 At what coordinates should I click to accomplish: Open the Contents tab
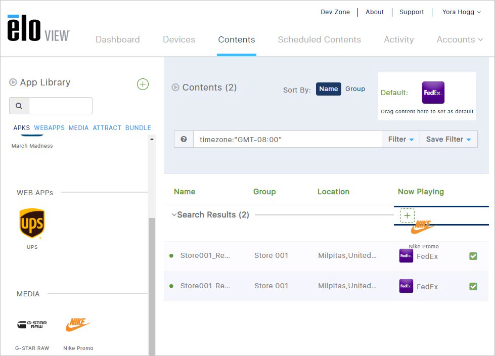click(237, 39)
